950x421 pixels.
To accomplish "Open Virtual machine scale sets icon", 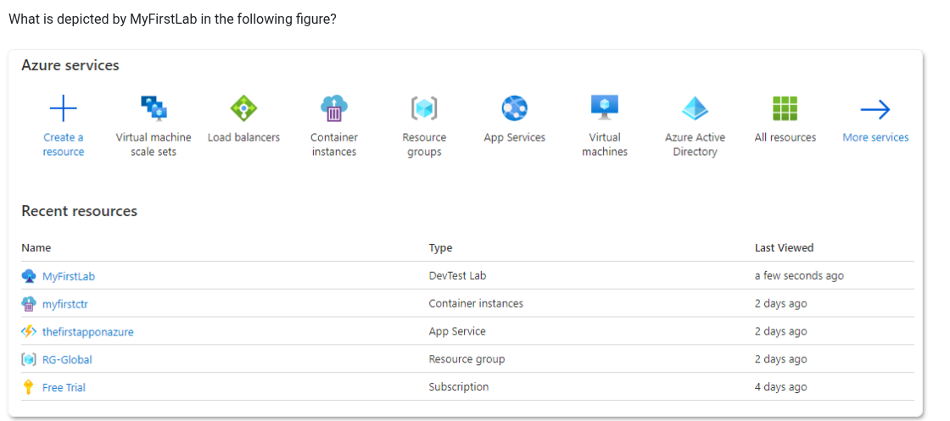I will [x=154, y=109].
